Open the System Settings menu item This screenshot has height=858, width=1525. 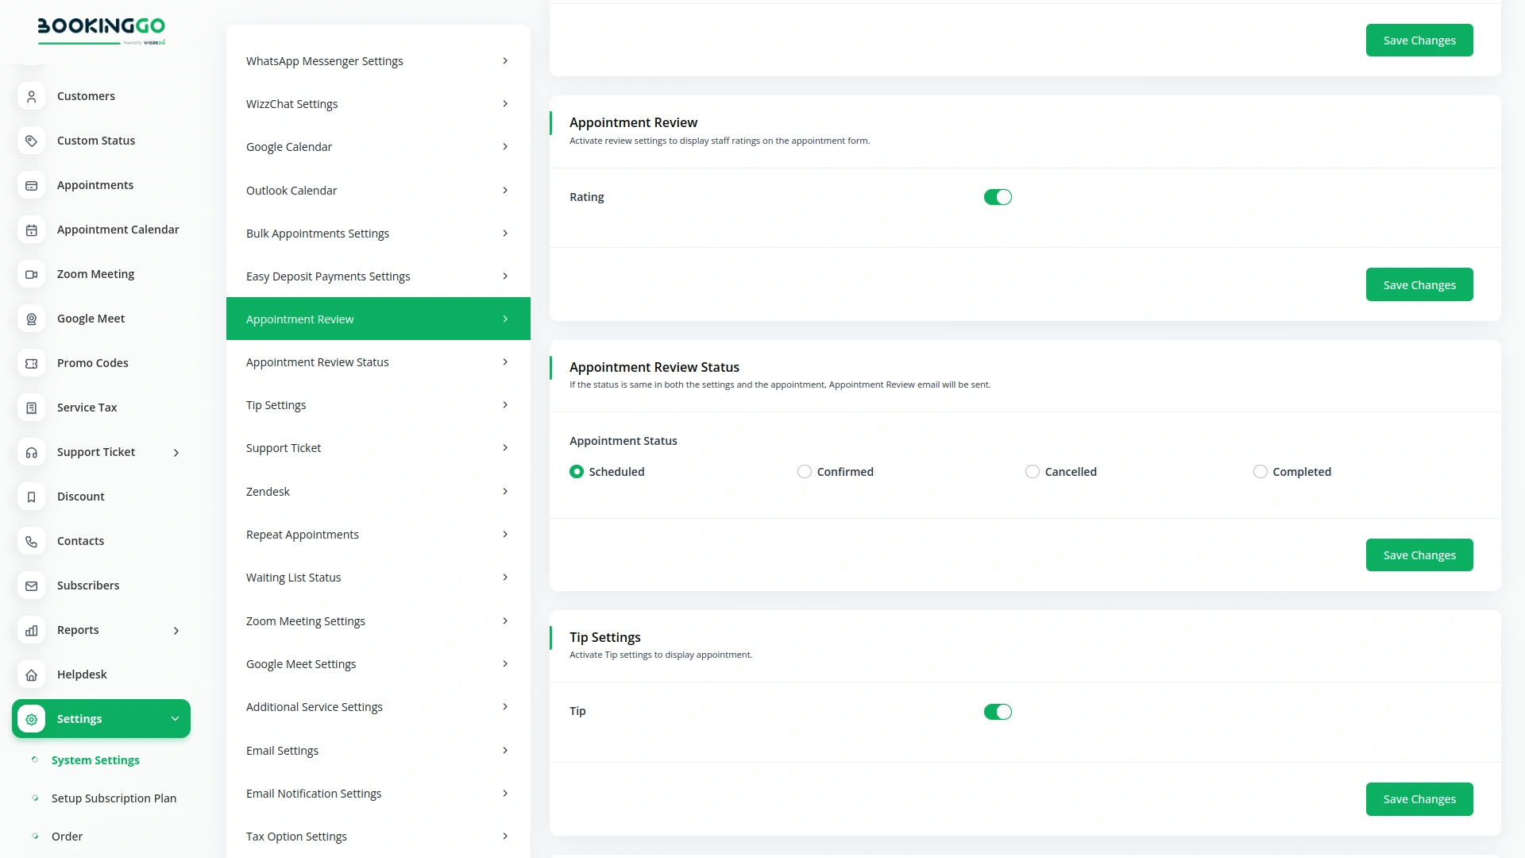pyautogui.click(x=96, y=759)
